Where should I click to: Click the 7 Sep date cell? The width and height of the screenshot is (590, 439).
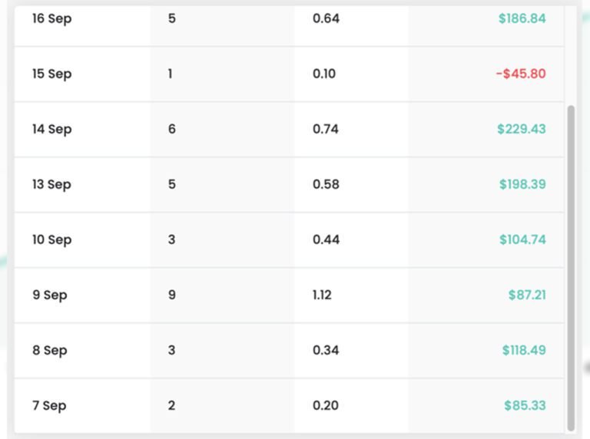click(50, 405)
